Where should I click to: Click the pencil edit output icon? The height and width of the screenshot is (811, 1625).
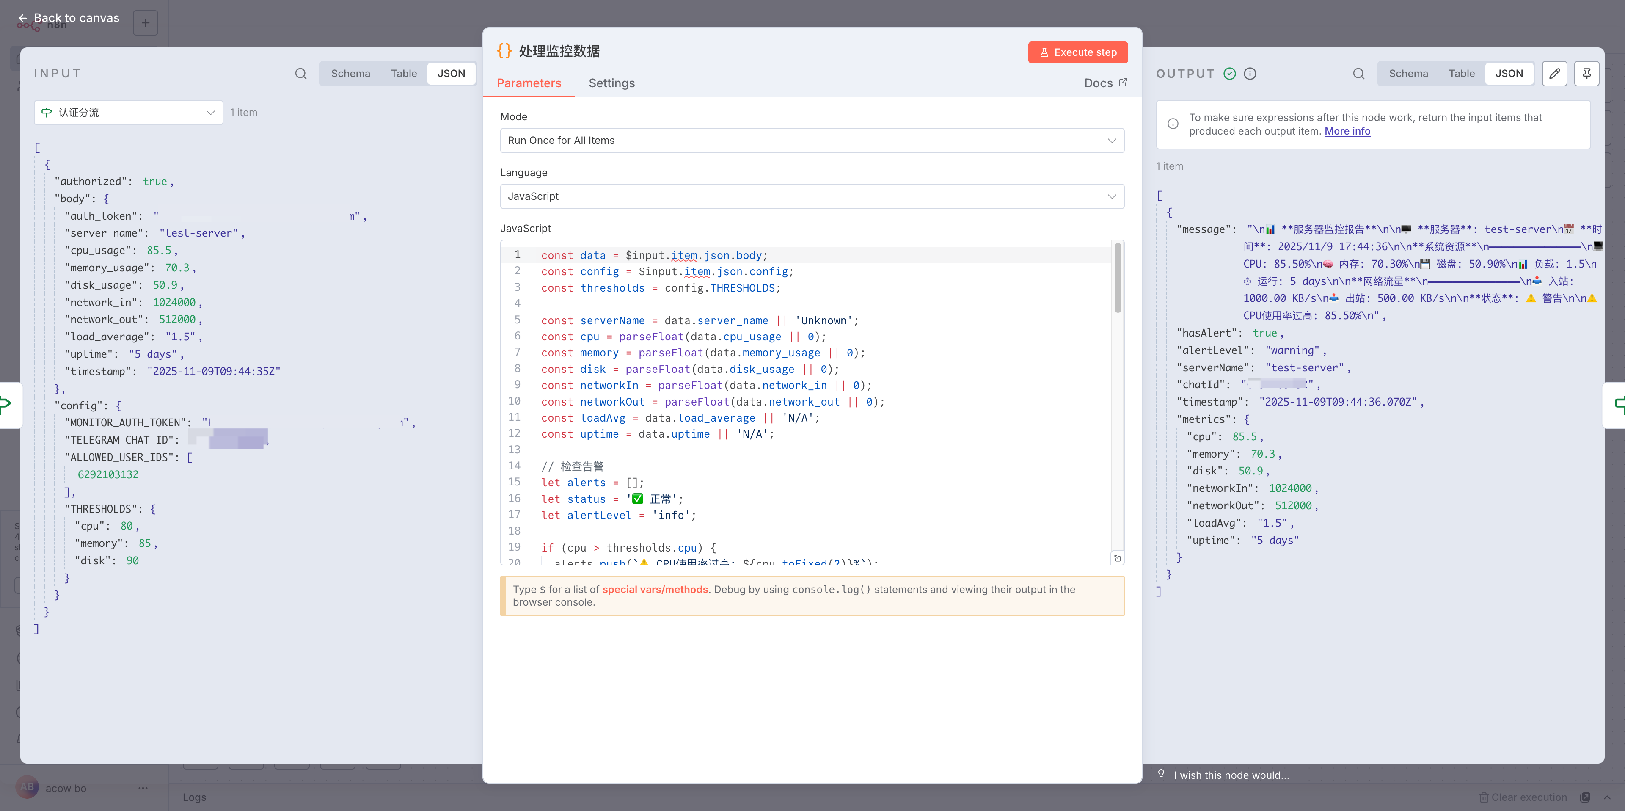(1554, 74)
